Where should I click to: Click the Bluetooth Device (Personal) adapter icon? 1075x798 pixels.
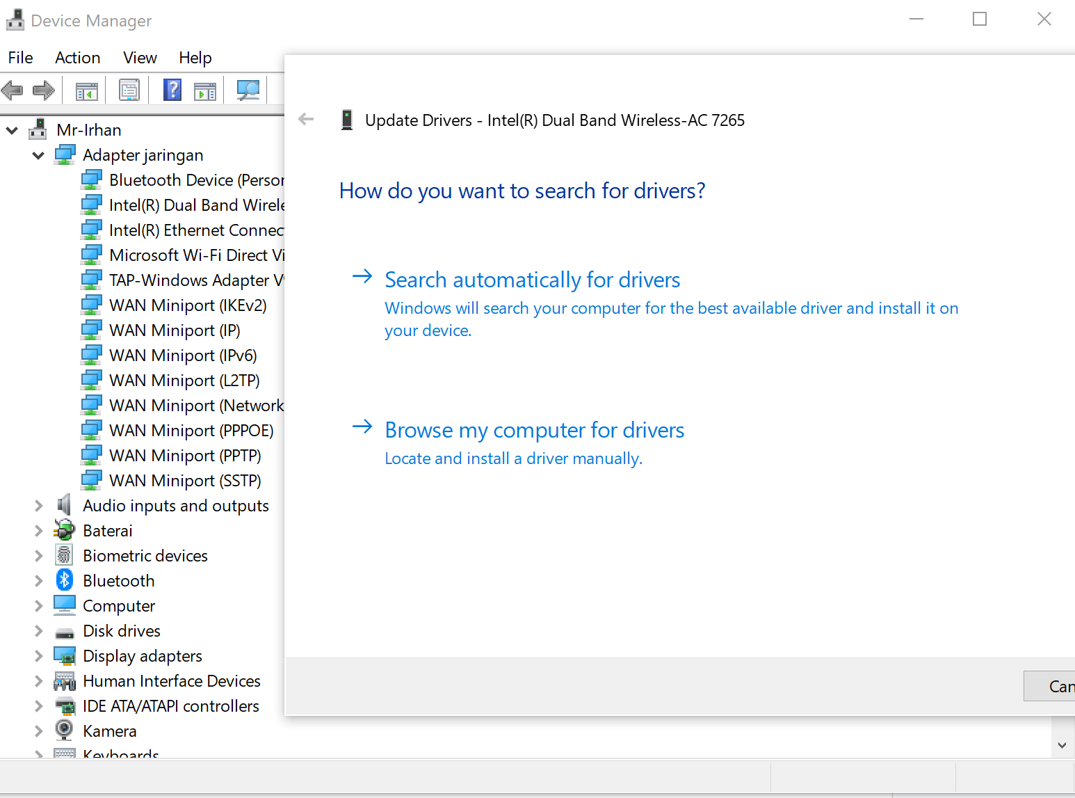click(x=91, y=179)
